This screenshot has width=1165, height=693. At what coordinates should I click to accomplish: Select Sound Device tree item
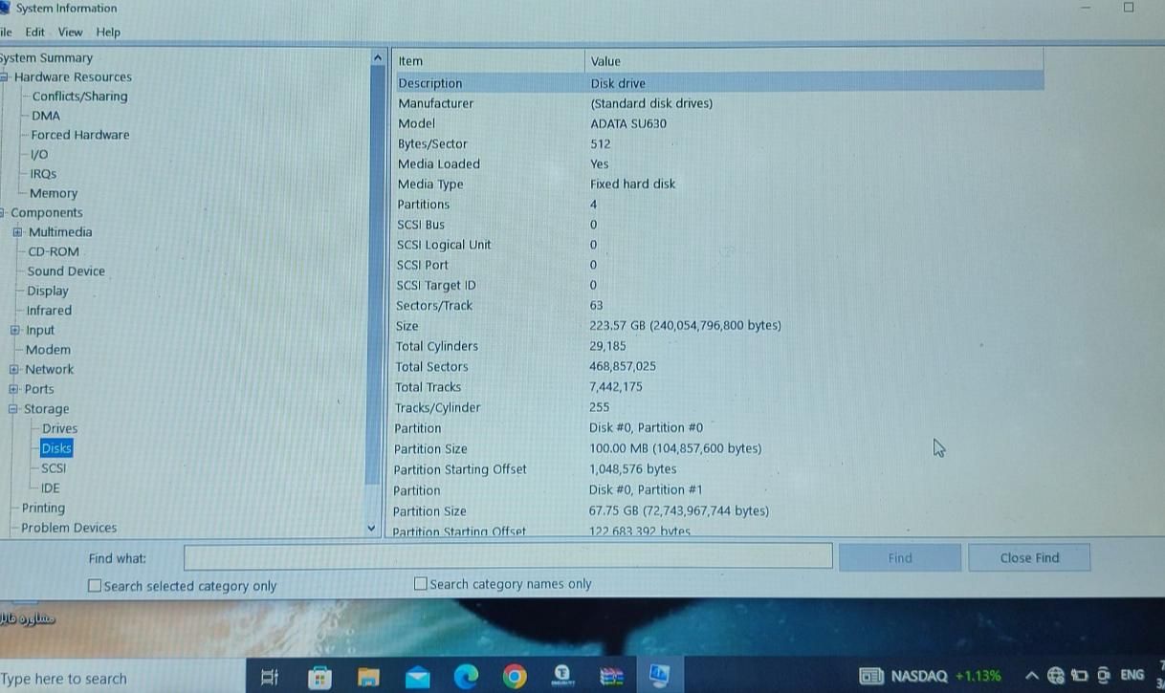tap(66, 271)
